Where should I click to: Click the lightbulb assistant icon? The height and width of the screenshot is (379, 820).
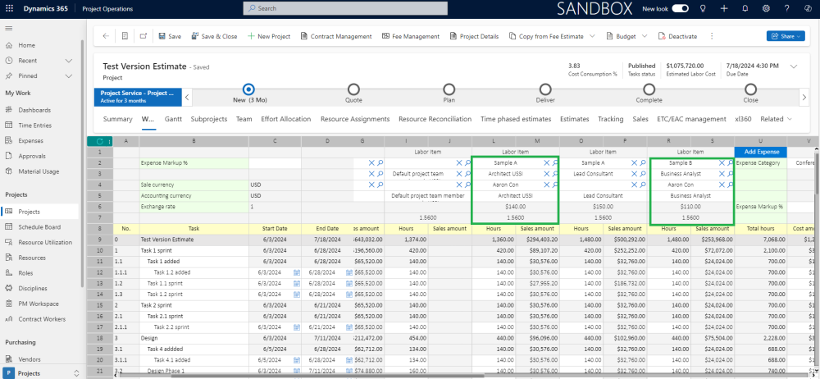[702, 8]
